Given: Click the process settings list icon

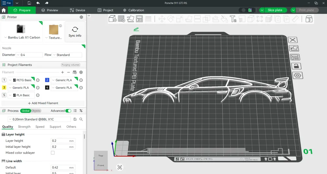Looking at the screenshot, I should click(75, 111).
